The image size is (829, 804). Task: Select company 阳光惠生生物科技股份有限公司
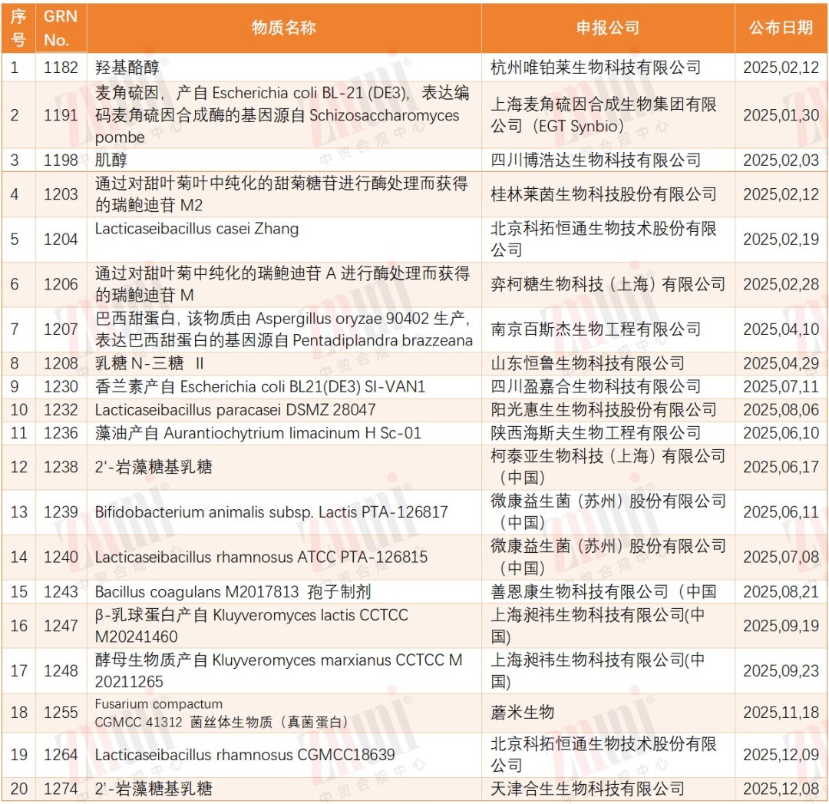click(603, 410)
